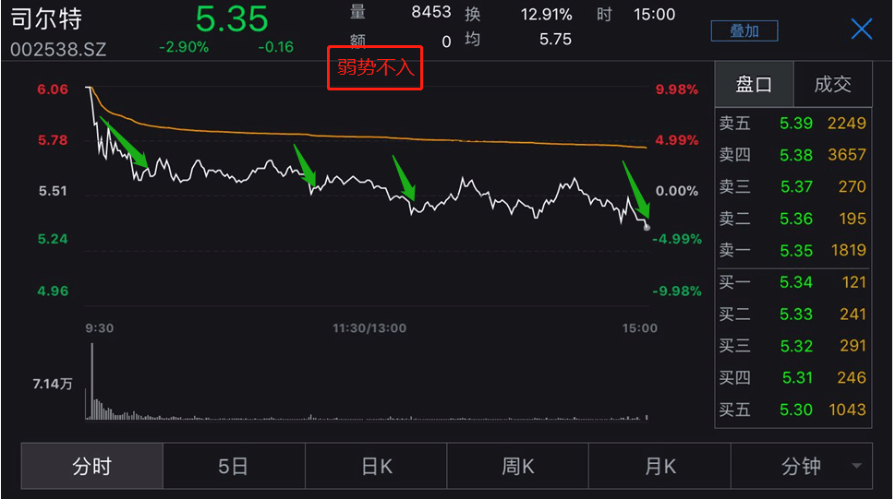Open the 周K chart tab

518,467
